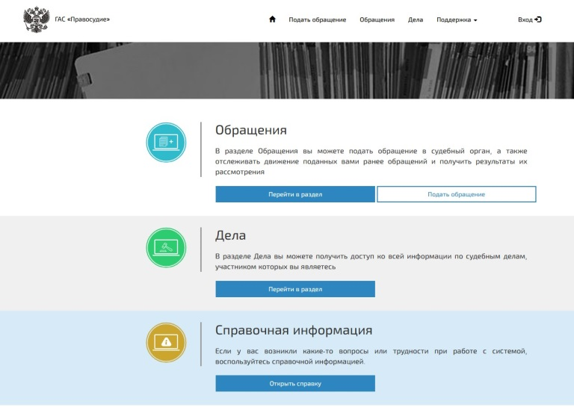Image resolution: width=574 pixels, height=407 pixels.
Task: Click the Вход login link
Action: click(x=525, y=19)
